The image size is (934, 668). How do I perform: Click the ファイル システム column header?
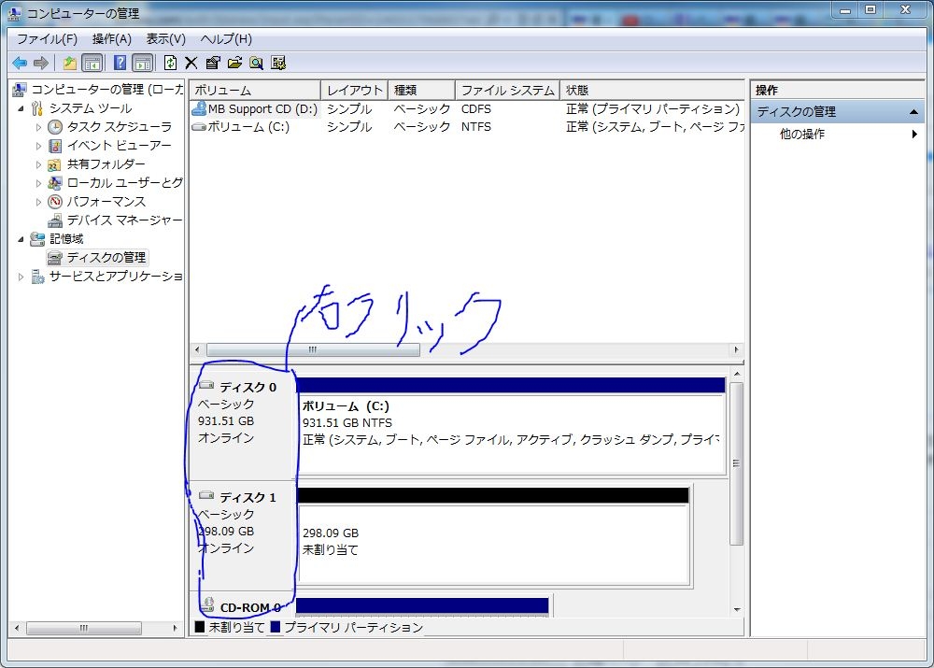click(x=507, y=91)
